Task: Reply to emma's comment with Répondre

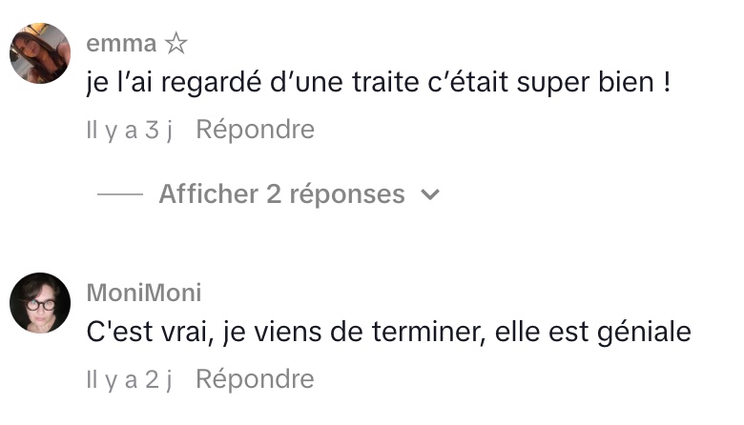Action: point(255,129)
